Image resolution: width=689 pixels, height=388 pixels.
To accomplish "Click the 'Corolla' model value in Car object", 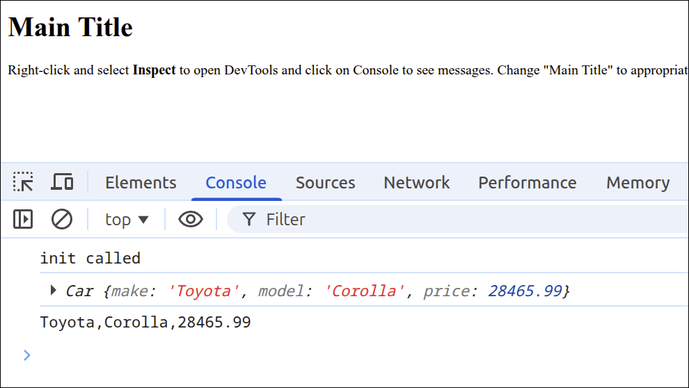I will click(x=364, y=291).
